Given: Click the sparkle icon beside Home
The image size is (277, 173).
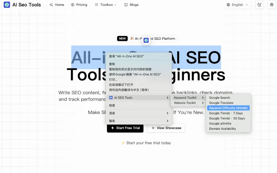Looking at the screenshot, I should (51, 5).
